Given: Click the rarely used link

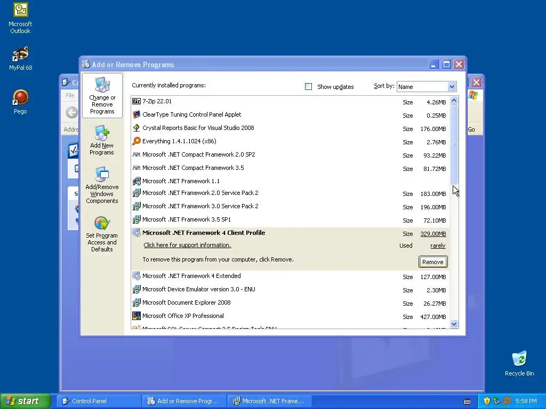Looking at the screenshot, I should 438,246.
